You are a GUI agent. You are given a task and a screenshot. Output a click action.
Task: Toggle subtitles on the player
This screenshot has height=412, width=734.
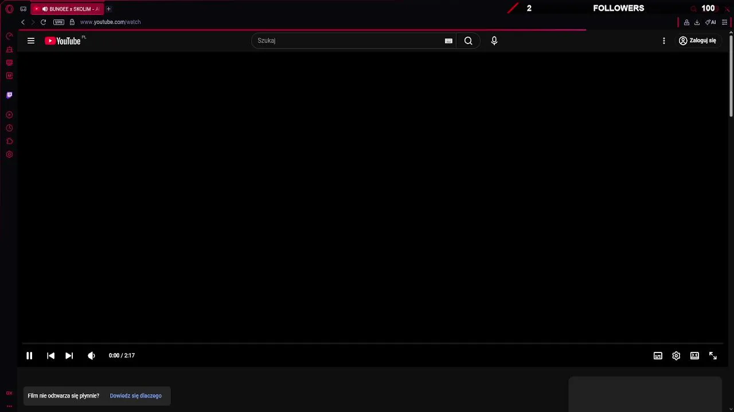tap(658, 355)
